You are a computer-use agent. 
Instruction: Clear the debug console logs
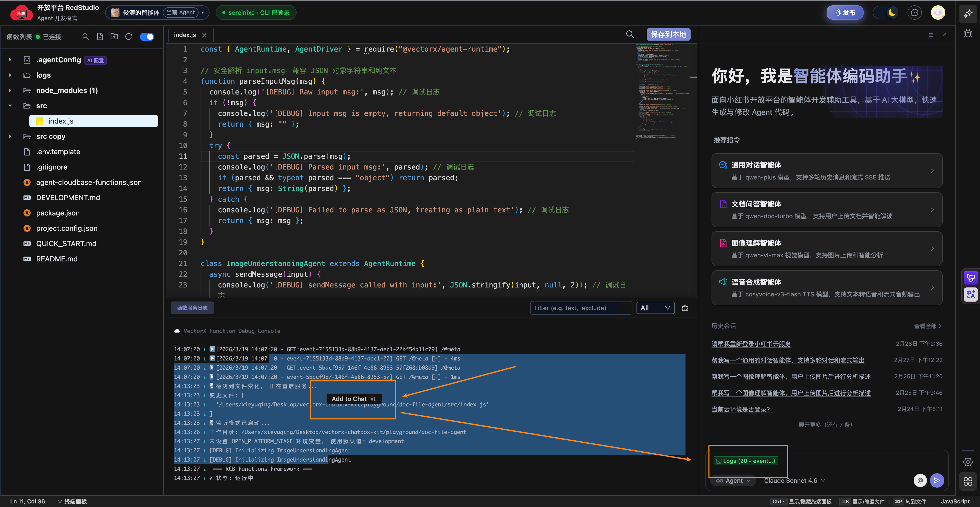tap(685, 308)
